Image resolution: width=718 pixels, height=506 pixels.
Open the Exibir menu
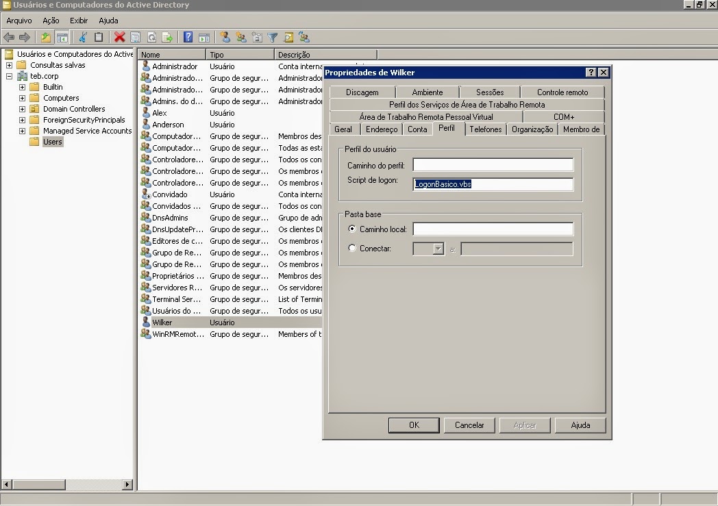tap(78, 21)
